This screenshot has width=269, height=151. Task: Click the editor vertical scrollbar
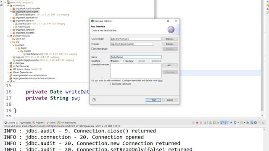click(x=262, y=56)
